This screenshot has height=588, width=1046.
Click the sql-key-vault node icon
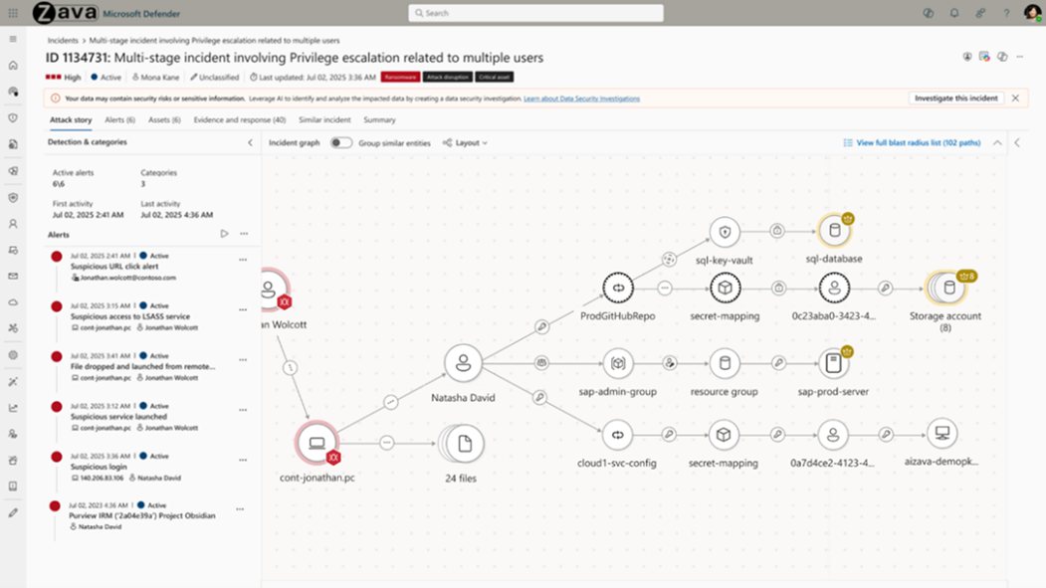[725, 232]
